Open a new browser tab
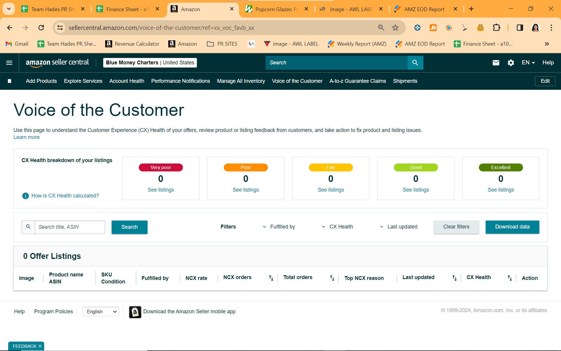Screen dimensions: 561x351 coord(471,9)
